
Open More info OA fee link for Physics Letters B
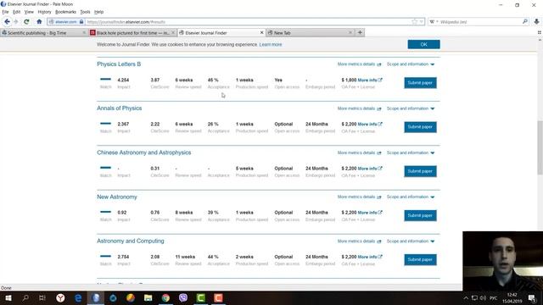(370, 80)
